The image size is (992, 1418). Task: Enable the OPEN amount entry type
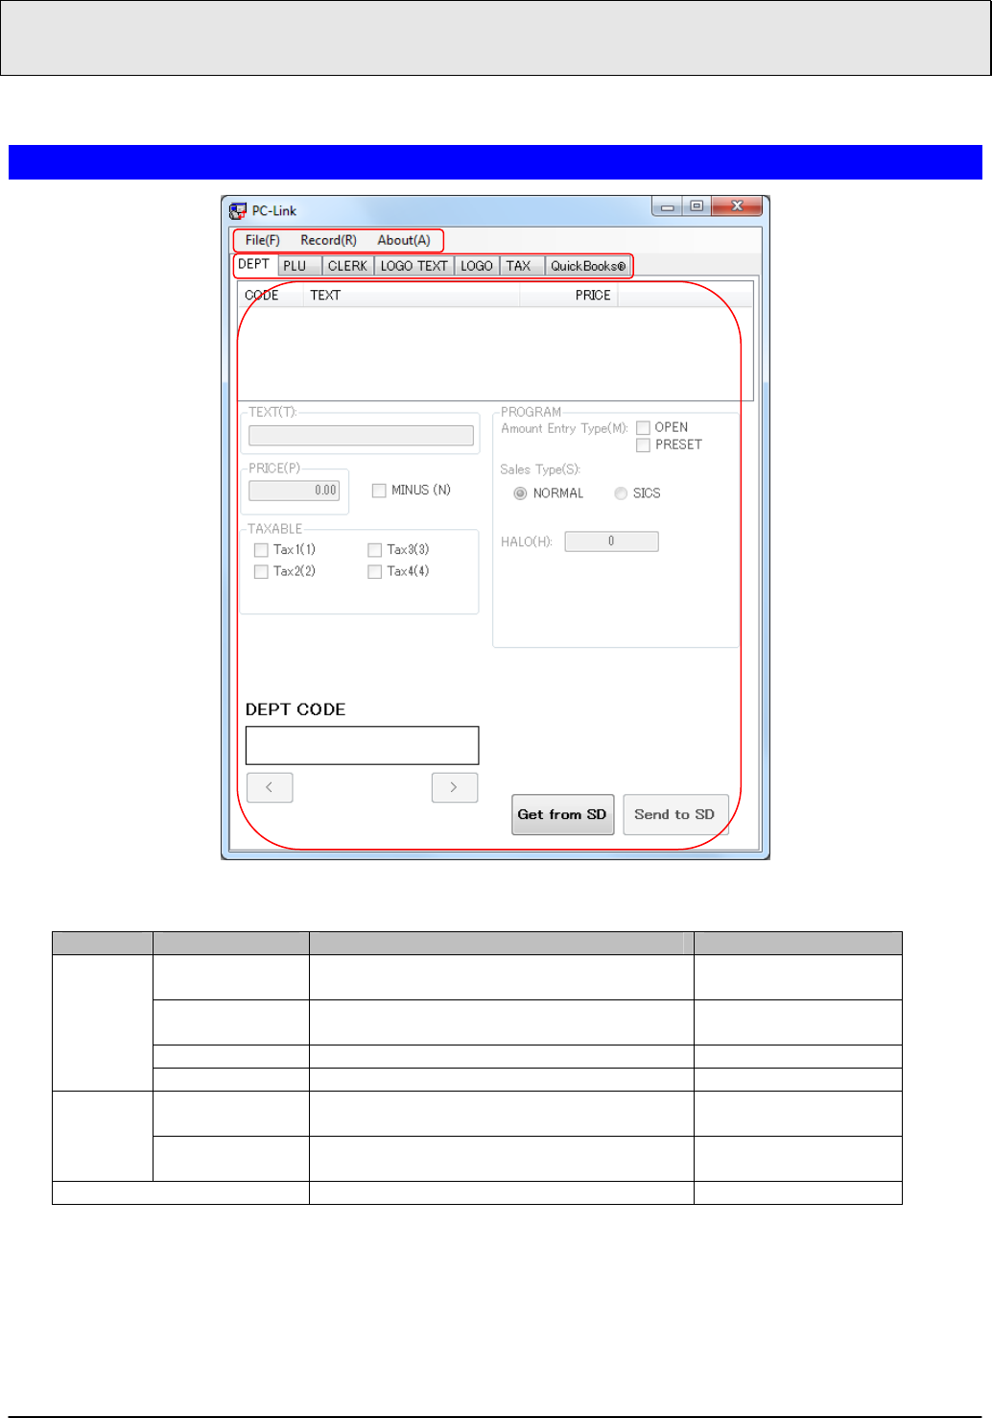643,427
